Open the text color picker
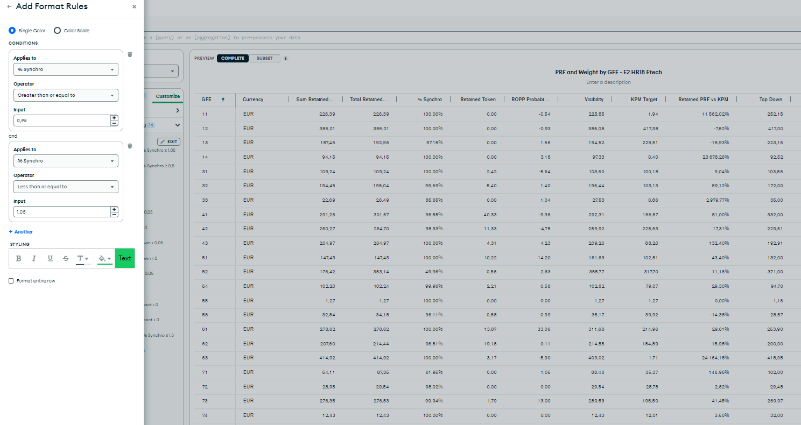 point(82,258)
